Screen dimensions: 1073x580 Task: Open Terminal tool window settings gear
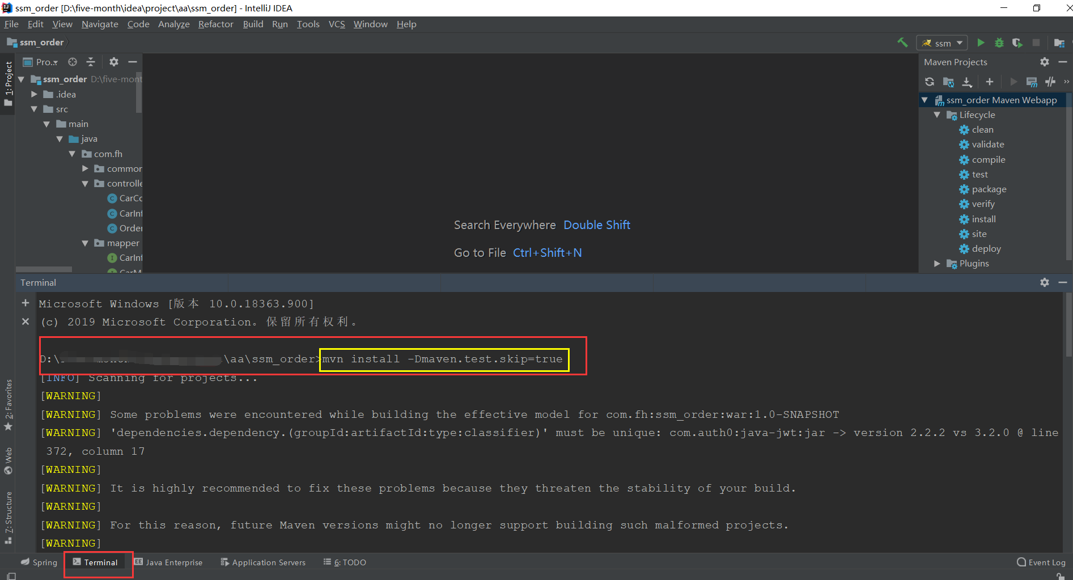[x=1044, y=282]
